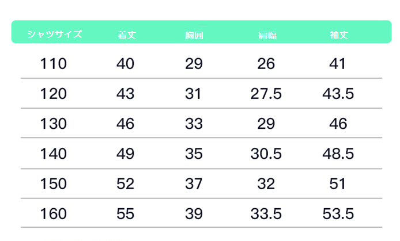This screenshot has width=400, height=241.
Task: Select the 着丈 header label
Action: [x=127, y=35]
